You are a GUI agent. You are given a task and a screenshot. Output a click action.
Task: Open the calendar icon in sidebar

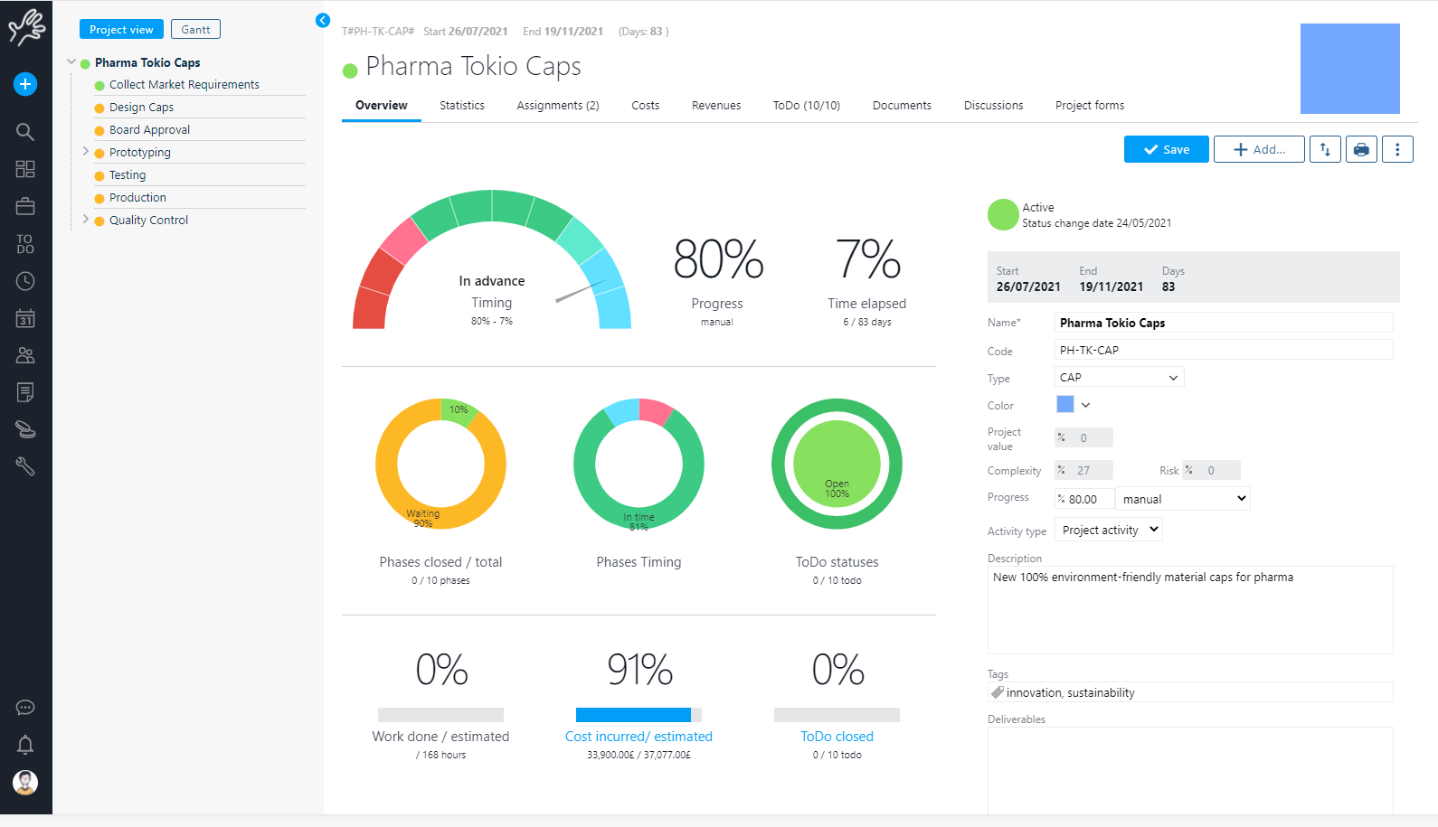point(25,318)
